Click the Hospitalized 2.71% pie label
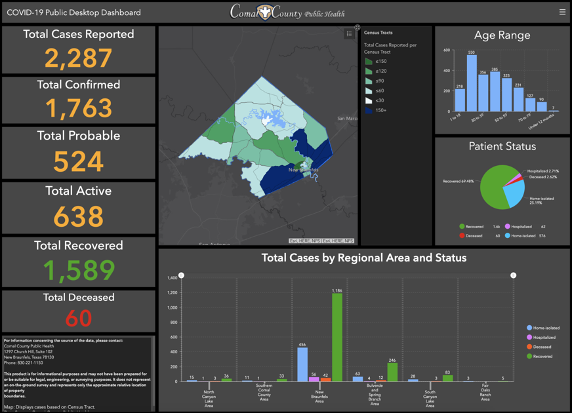Image resolution: width=572 pixels, height=413 pixels. tap(543, 171)
